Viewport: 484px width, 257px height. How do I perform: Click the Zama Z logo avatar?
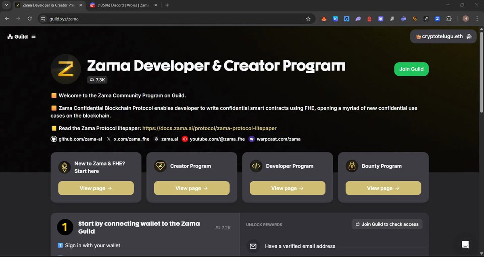(x=65, y=69)
